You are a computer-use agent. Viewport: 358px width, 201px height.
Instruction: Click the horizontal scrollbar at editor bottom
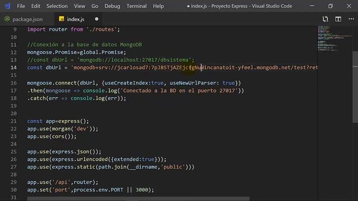tap(138, 199)
